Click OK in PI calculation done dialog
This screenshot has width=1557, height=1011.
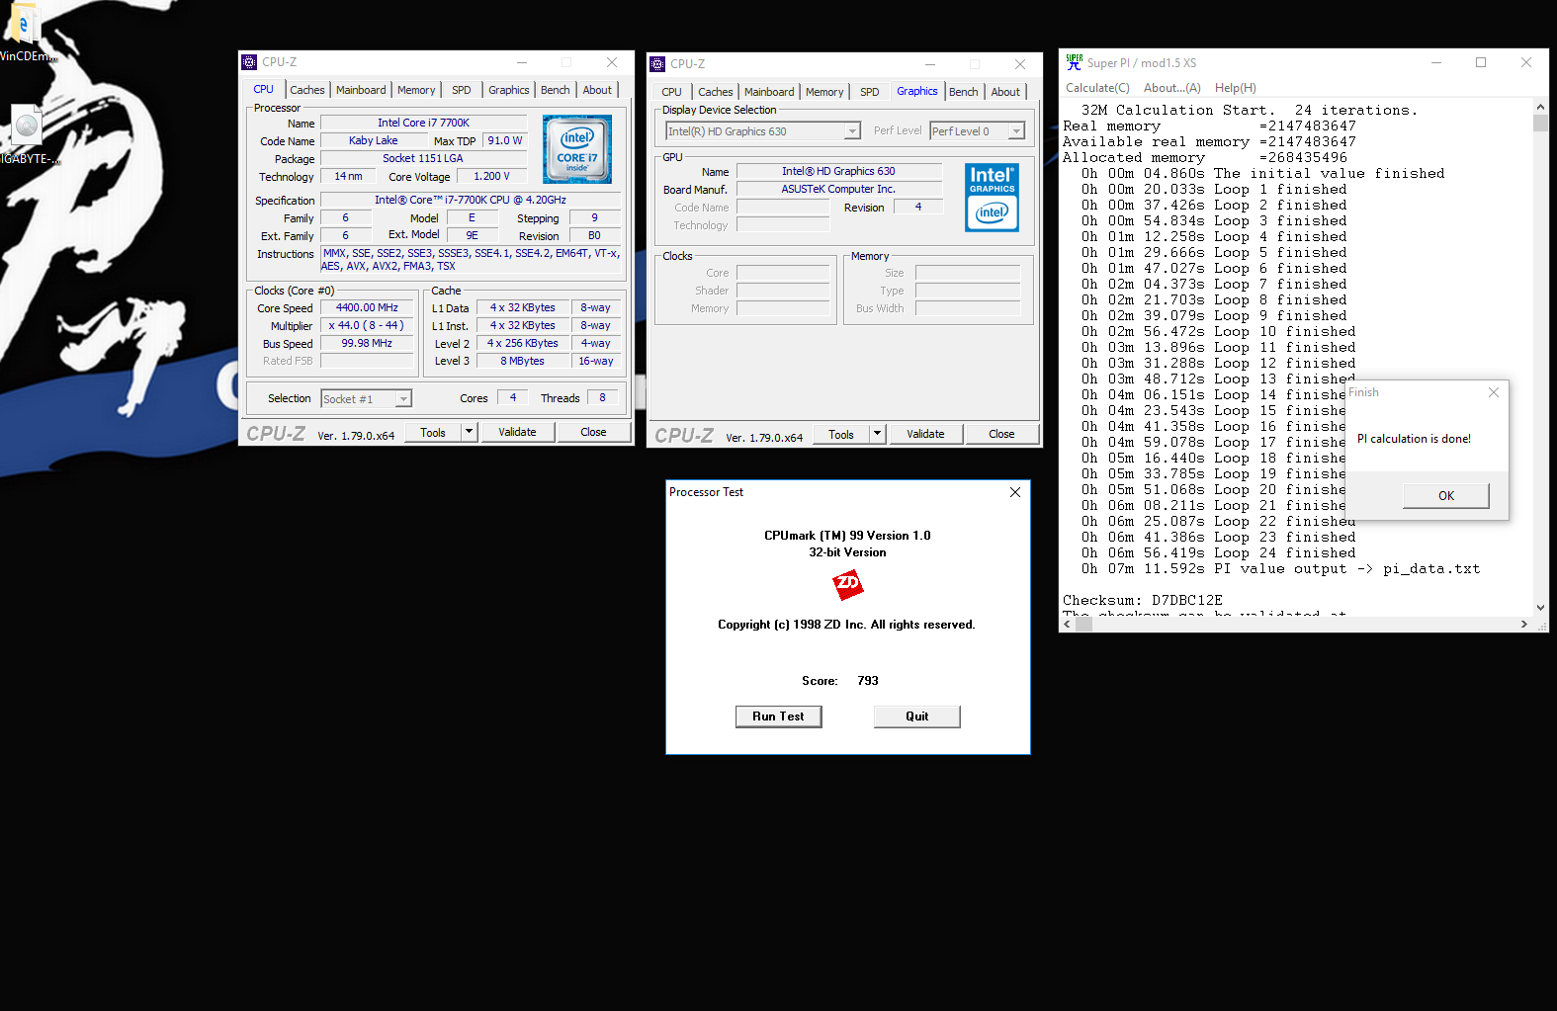[1445, 496]
